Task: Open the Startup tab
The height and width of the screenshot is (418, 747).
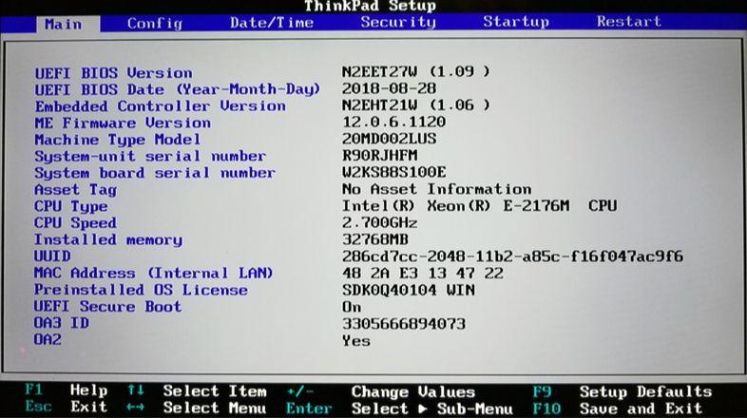Action: 516,22
